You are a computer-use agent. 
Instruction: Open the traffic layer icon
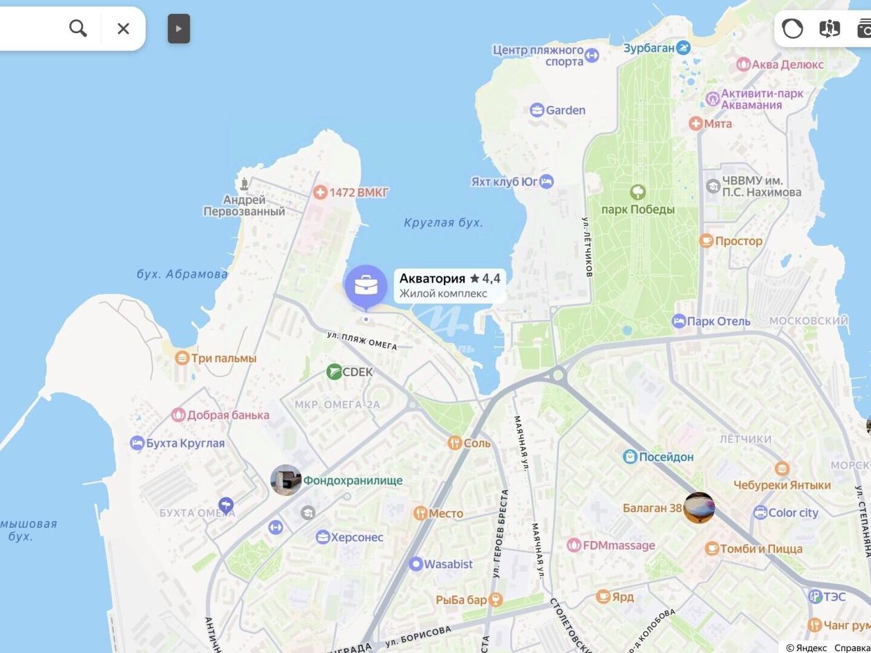coord(793,28)
